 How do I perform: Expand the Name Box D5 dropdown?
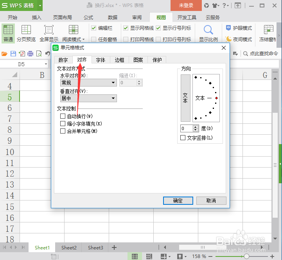(x=46, y=64)
